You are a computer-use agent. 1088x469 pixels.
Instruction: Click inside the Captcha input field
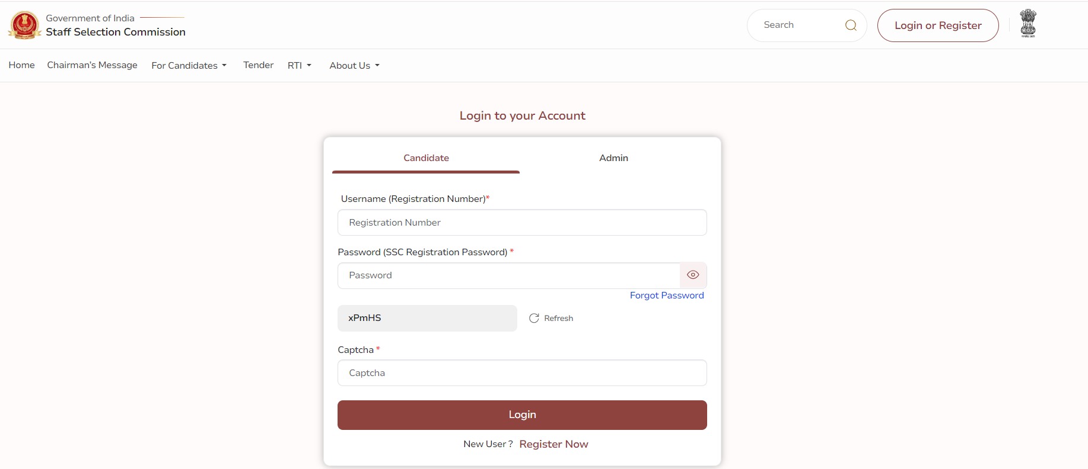[x=521, y=373]
